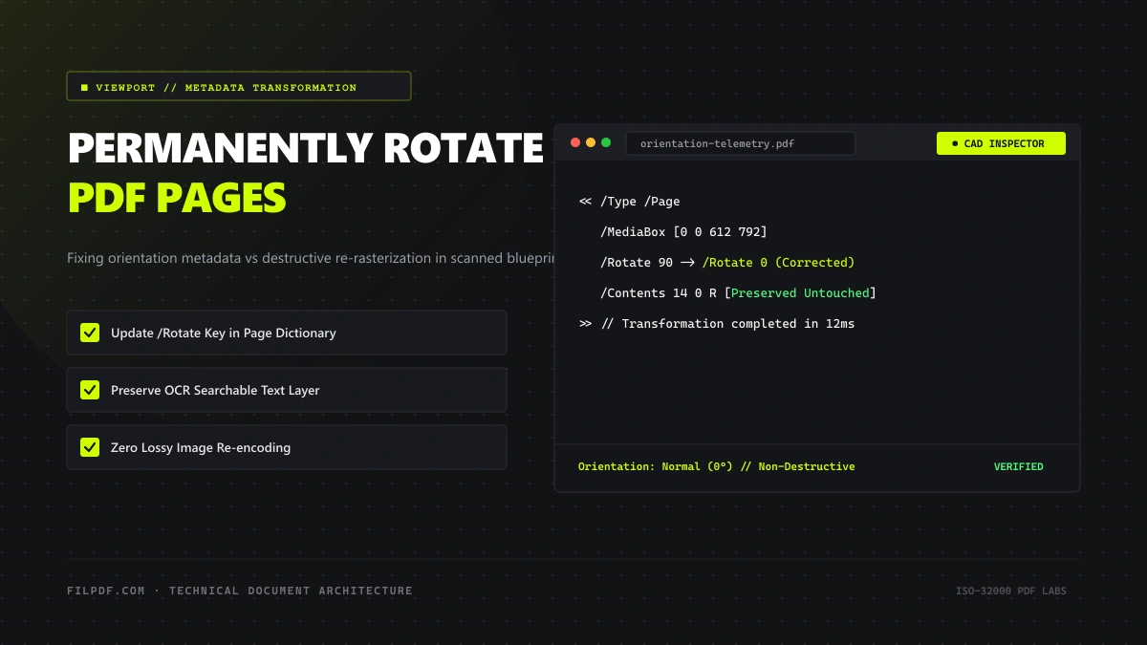Toggle the Zero Lossy Image Re-encoding checkbox

pyautogui.click(x=90, y=447)
